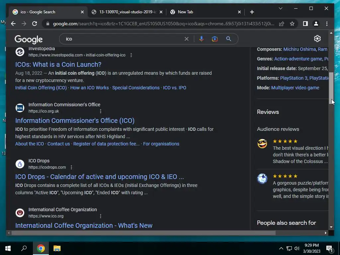Click the International Coffee Organization favicon

(x=20, y=213)
